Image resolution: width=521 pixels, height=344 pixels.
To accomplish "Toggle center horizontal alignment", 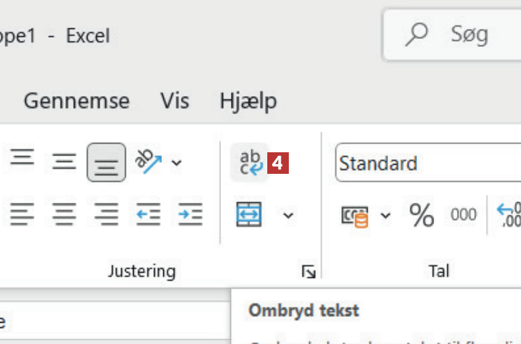I will click(64, 215).
